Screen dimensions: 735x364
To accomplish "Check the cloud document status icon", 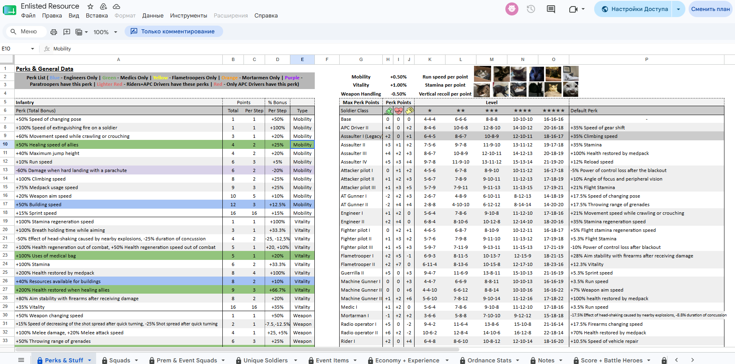I will (x=116, y=7).
